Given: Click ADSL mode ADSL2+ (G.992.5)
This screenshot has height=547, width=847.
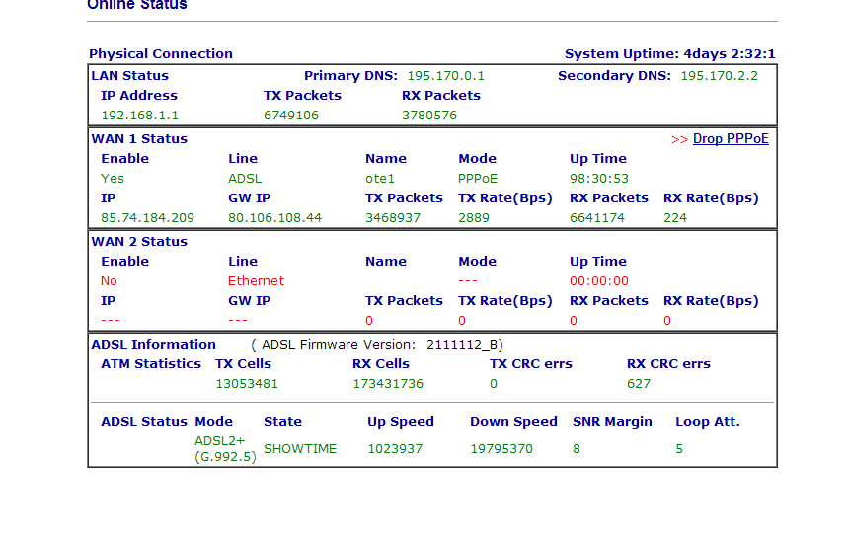Looking at the screenshot, I should tap(225, 448).
